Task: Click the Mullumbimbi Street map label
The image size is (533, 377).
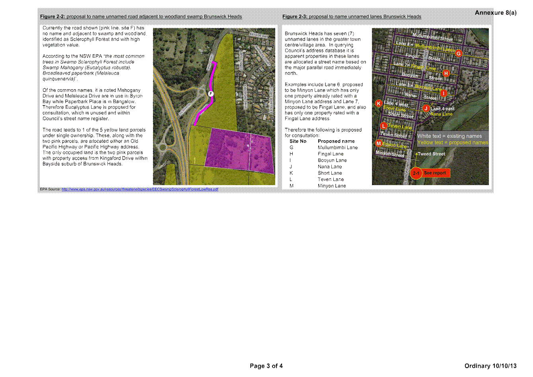Action: (x=432, y=37)
